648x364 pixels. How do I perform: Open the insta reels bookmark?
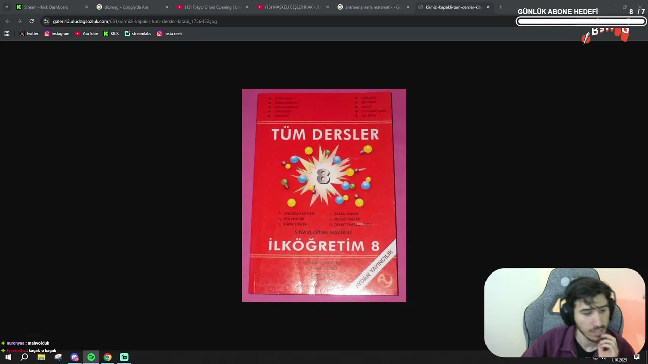170,34
